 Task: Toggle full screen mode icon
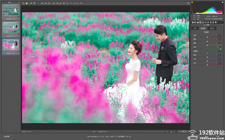[x=188, y=3]
